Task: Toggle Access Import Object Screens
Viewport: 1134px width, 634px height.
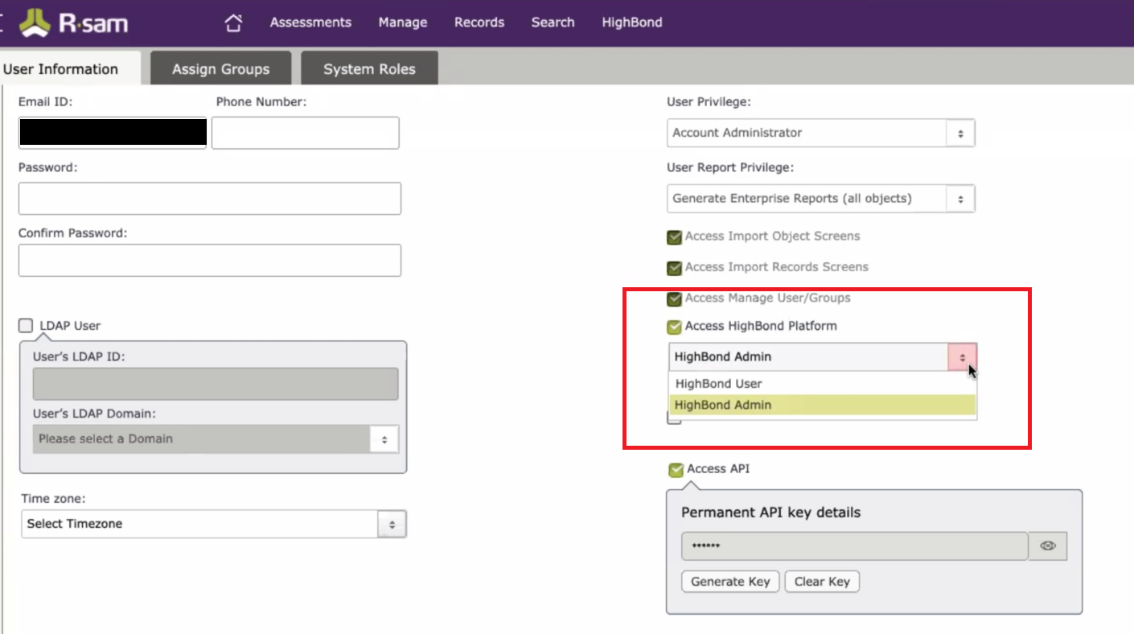Action: click(x=673, y=237)
